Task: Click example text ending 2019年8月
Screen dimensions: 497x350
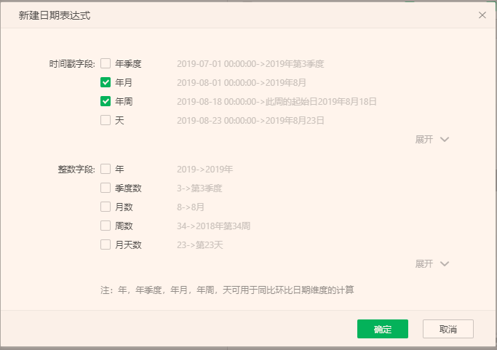Action: pos(241,83)
